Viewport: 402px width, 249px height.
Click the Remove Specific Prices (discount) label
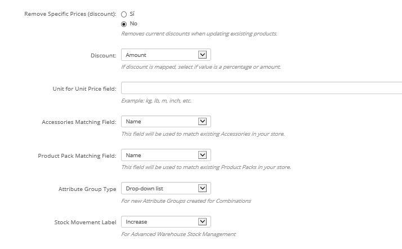click(70, 14)
